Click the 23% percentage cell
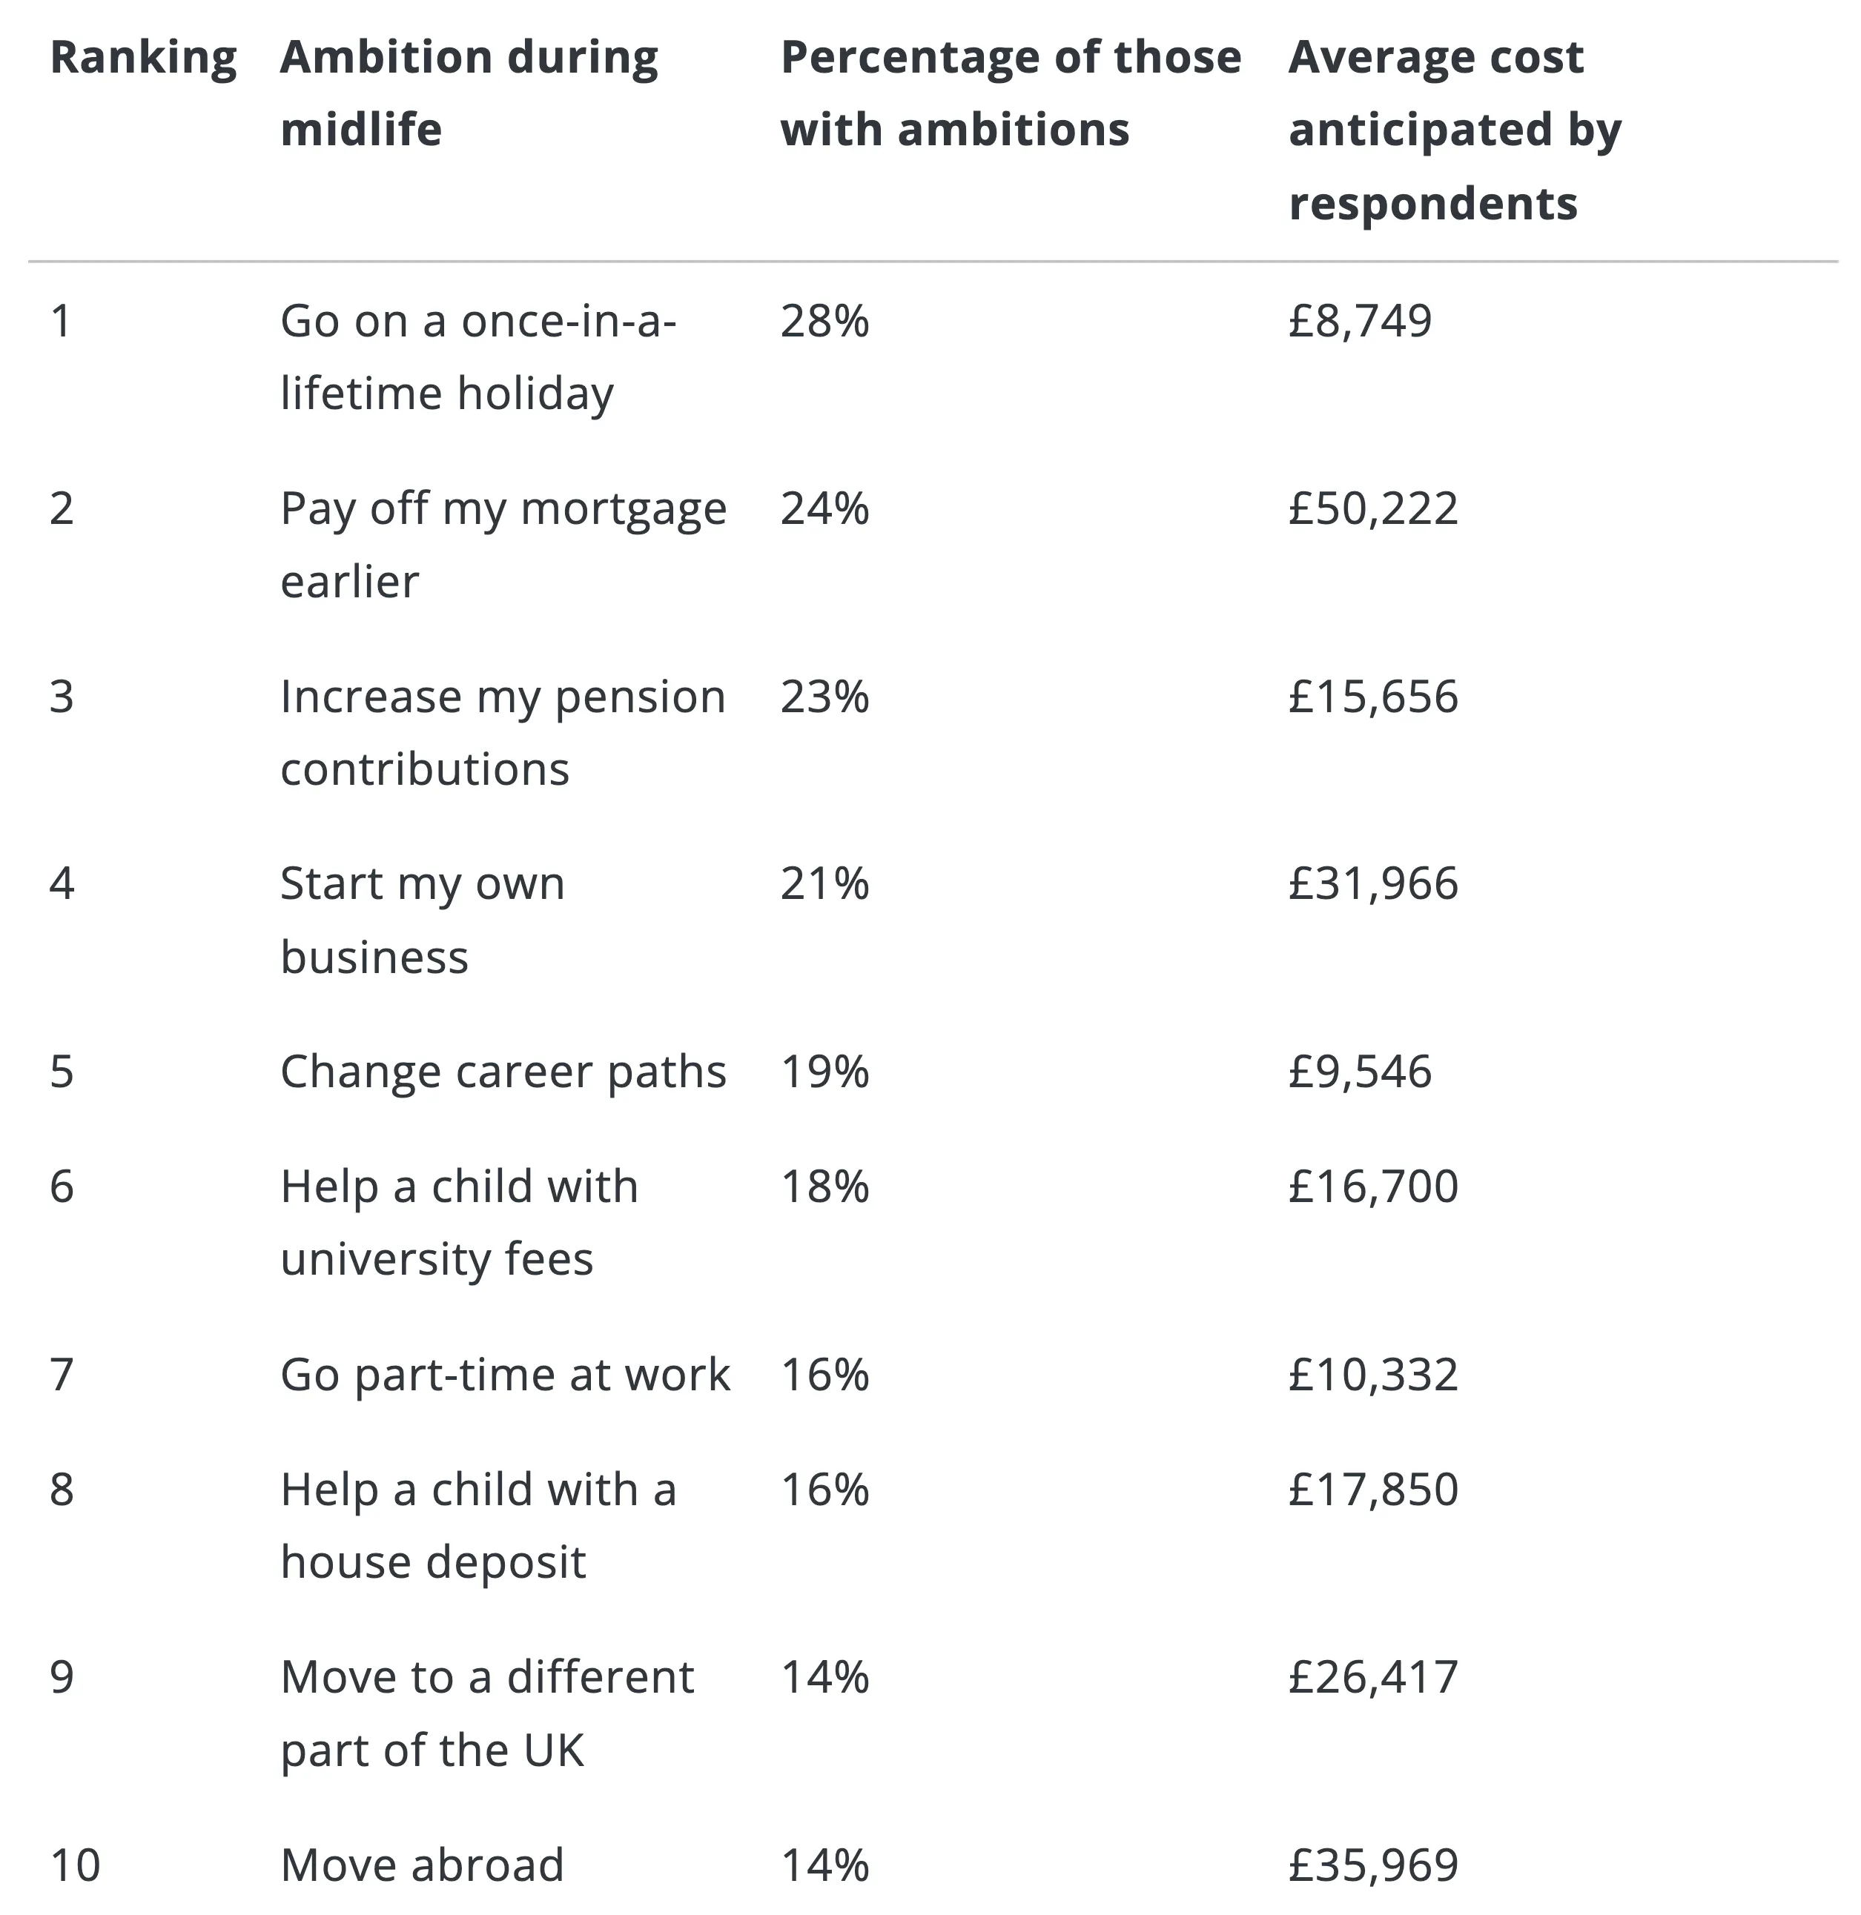The width and height of the screenshot is (1861, 1915). pyautogui.click(x=824, y=697)
